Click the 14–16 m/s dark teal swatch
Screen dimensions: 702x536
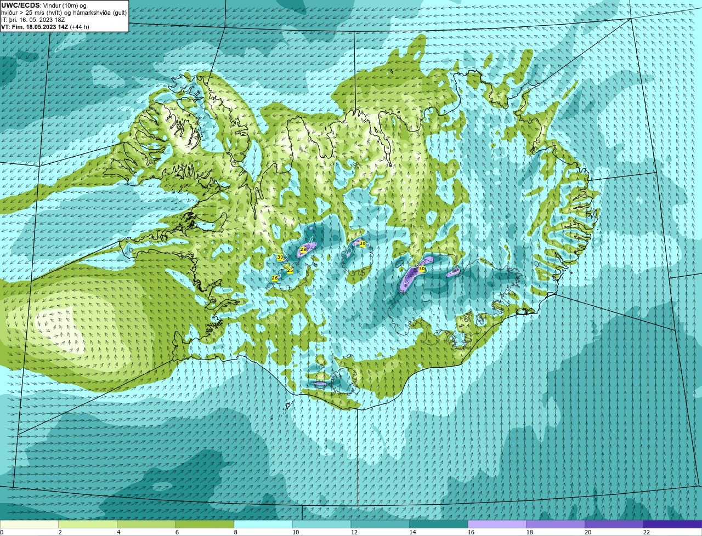439,524
